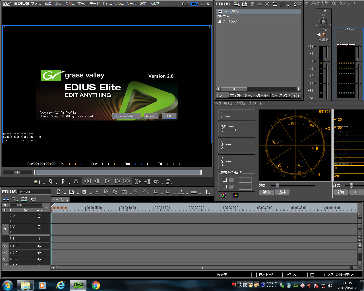Expand the 2 V track triangle
Screen dimensions: 364x291
11,221
